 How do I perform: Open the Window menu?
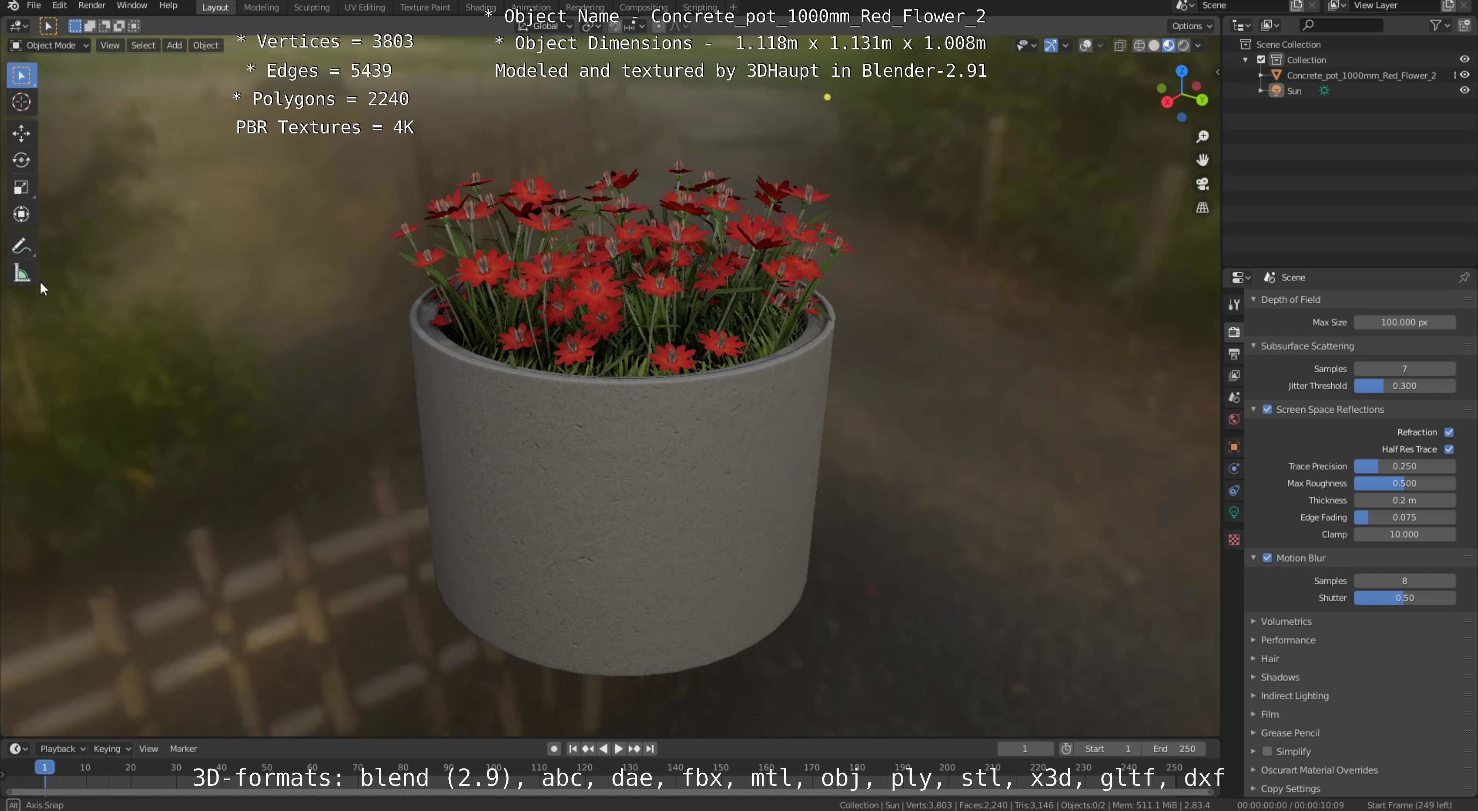pos(131,5)
